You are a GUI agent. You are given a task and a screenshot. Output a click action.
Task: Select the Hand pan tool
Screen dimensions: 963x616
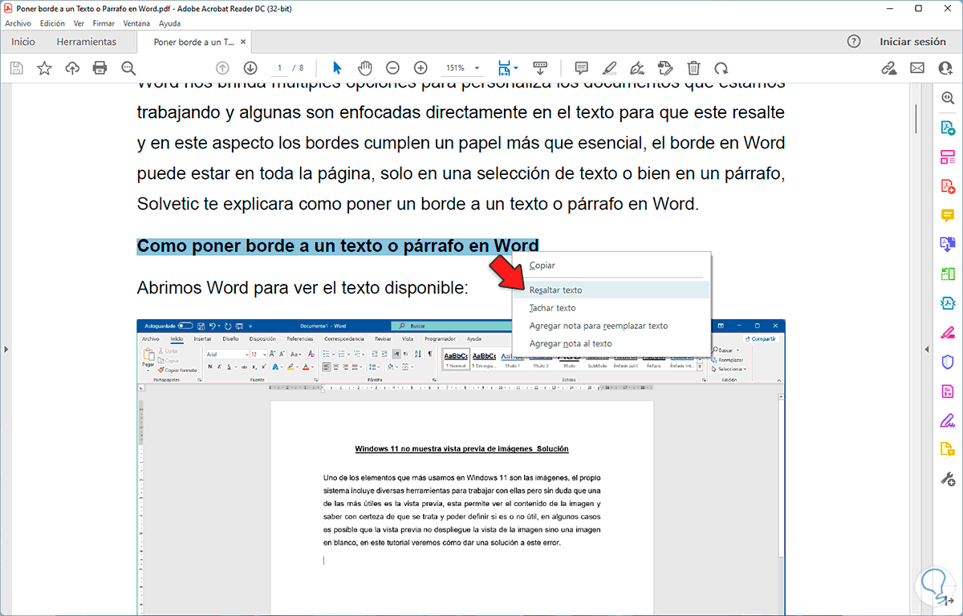[x=365, y=68]
